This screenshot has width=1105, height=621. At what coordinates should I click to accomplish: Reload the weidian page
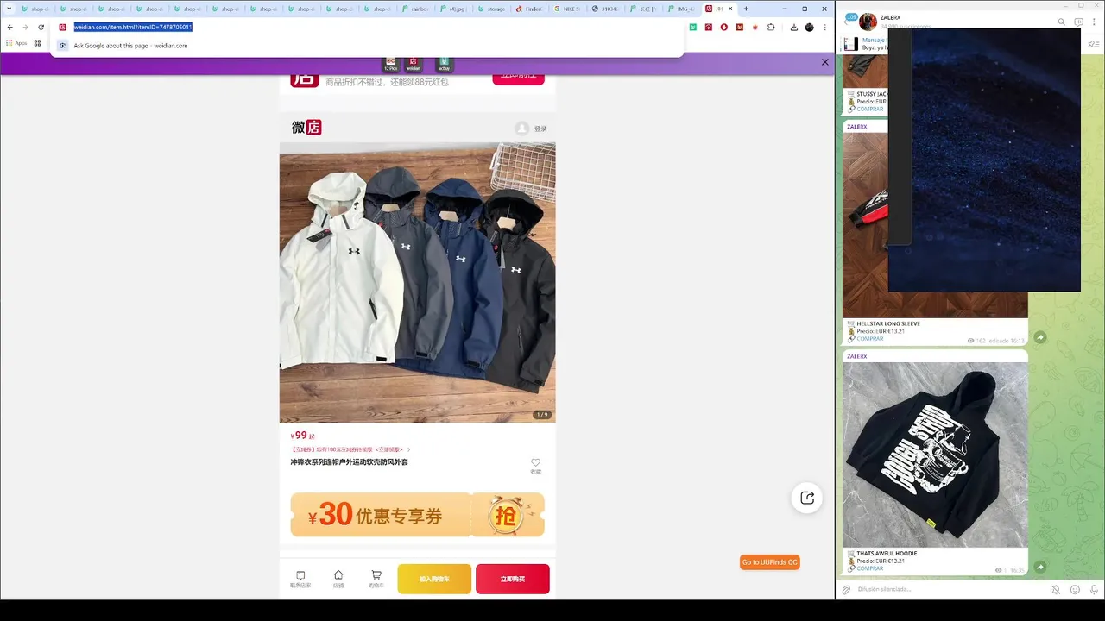(41, 27)
